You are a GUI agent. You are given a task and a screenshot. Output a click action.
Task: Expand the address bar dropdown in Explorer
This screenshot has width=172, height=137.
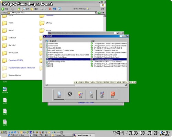pos(96,13)
